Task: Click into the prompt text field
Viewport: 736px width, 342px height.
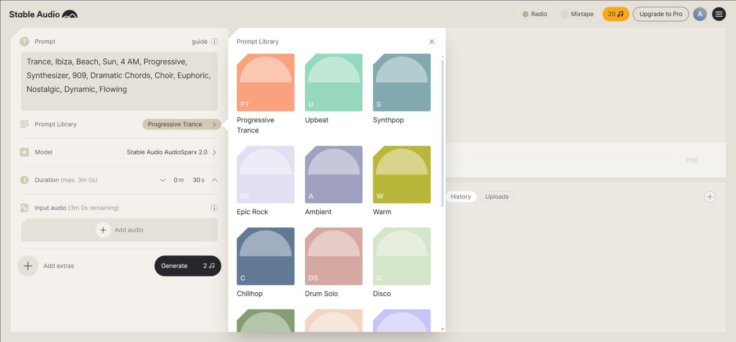Action: coord(119,81)
